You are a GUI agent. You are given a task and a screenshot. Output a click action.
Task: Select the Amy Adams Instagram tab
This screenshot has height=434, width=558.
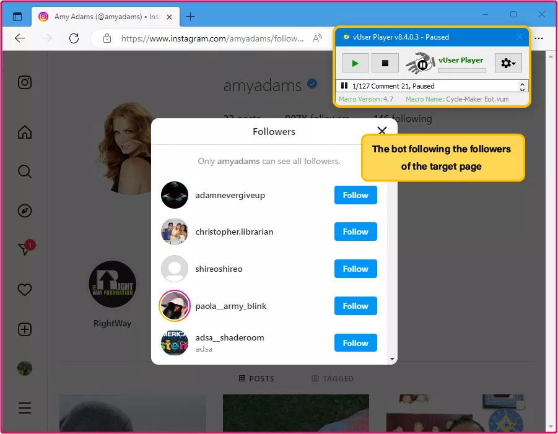click(106, 17)
